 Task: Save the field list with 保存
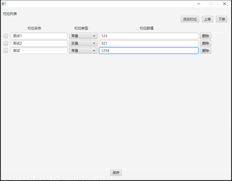click(x=116, y=173)
